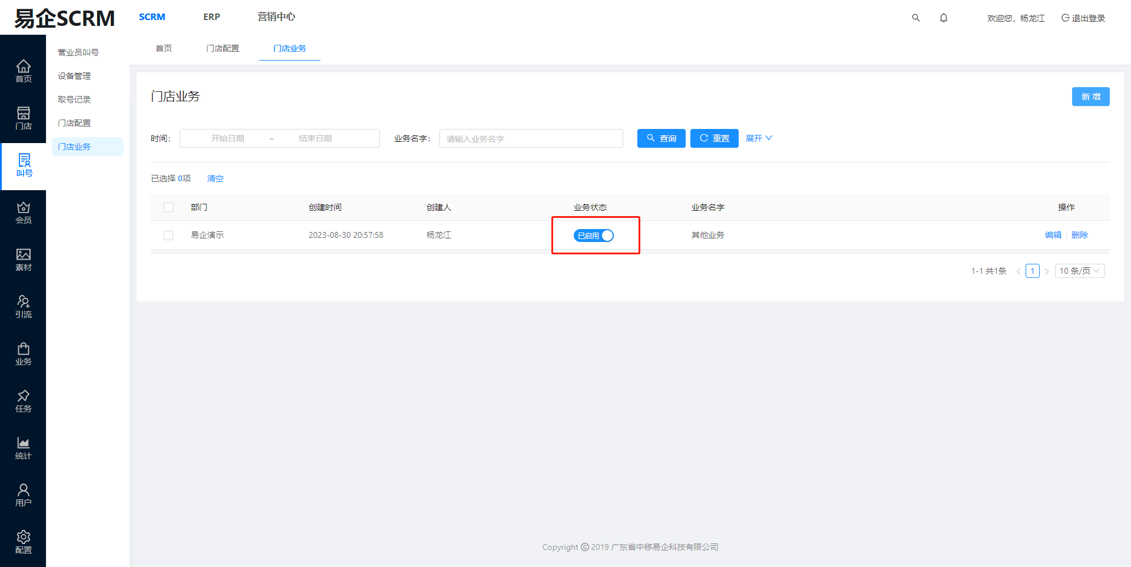Open the 会员 member sidebar icon
The image size is (1131, 567).
click(x=23, y=213)
